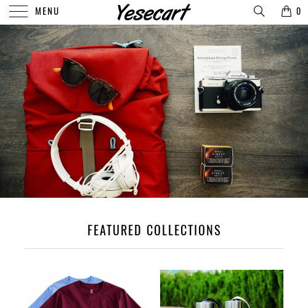Viewport: 308px width, 308px height.
Task: Click the maroon t-shirt image
Action: [x=91, y=294]
